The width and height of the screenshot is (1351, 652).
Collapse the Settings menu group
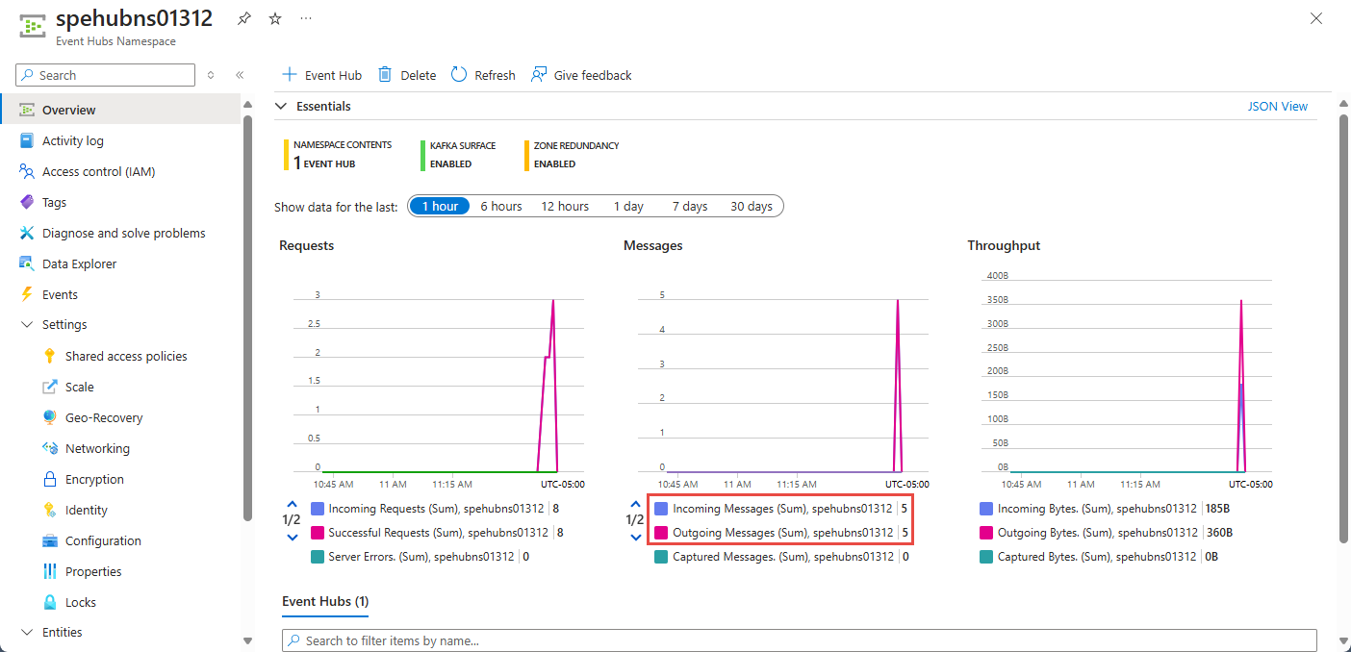tap(27, 325)
